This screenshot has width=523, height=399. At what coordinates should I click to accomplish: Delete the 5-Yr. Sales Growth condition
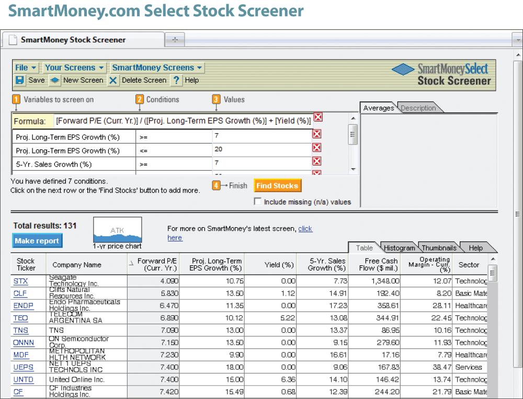pyautogui.click(x=316, y=161)
